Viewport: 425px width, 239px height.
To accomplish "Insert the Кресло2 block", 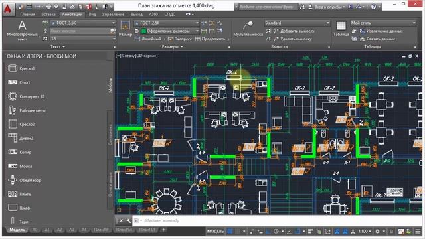I will [21, 124].
